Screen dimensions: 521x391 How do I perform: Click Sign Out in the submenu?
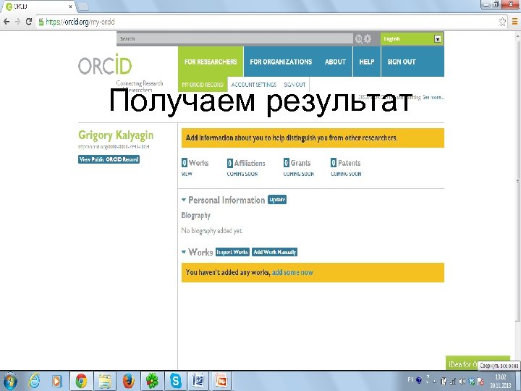295,85
